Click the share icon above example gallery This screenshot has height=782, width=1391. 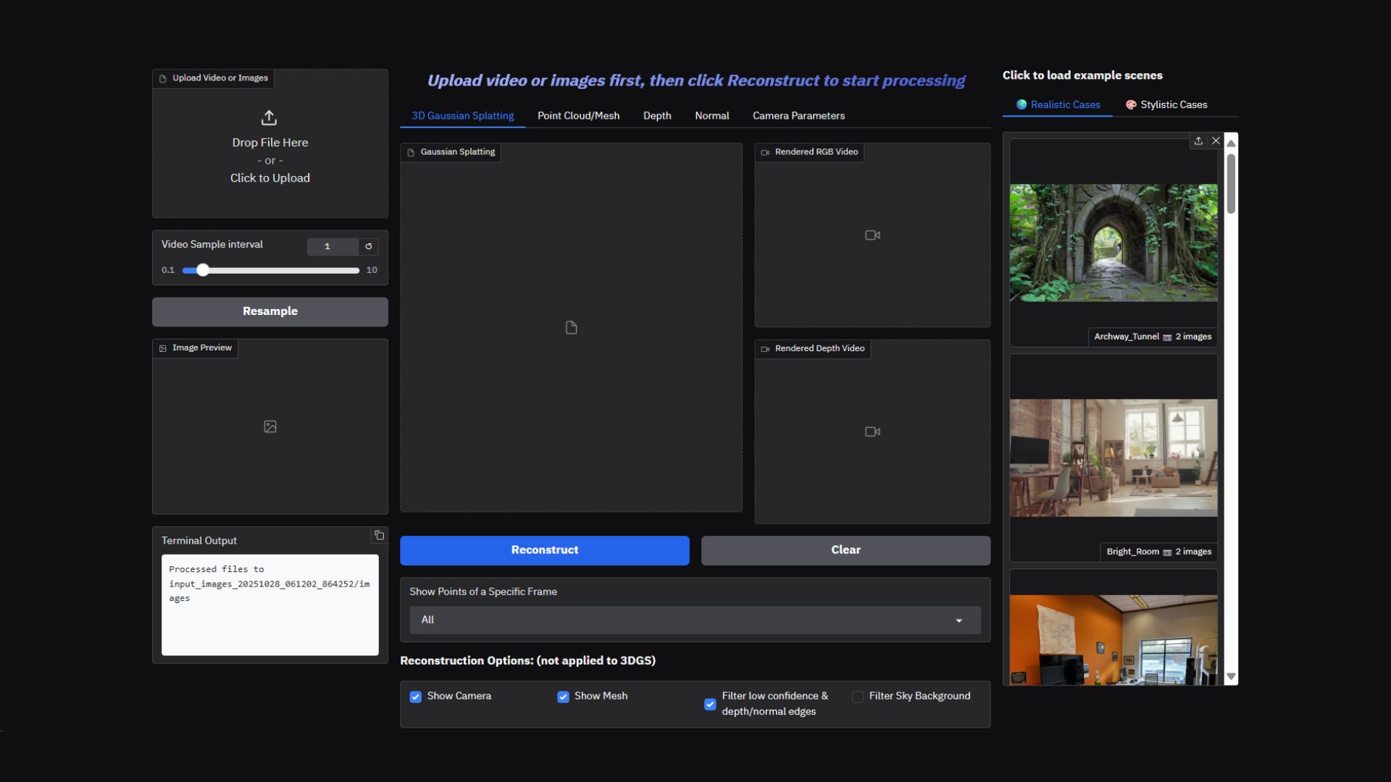(1198, 141)
